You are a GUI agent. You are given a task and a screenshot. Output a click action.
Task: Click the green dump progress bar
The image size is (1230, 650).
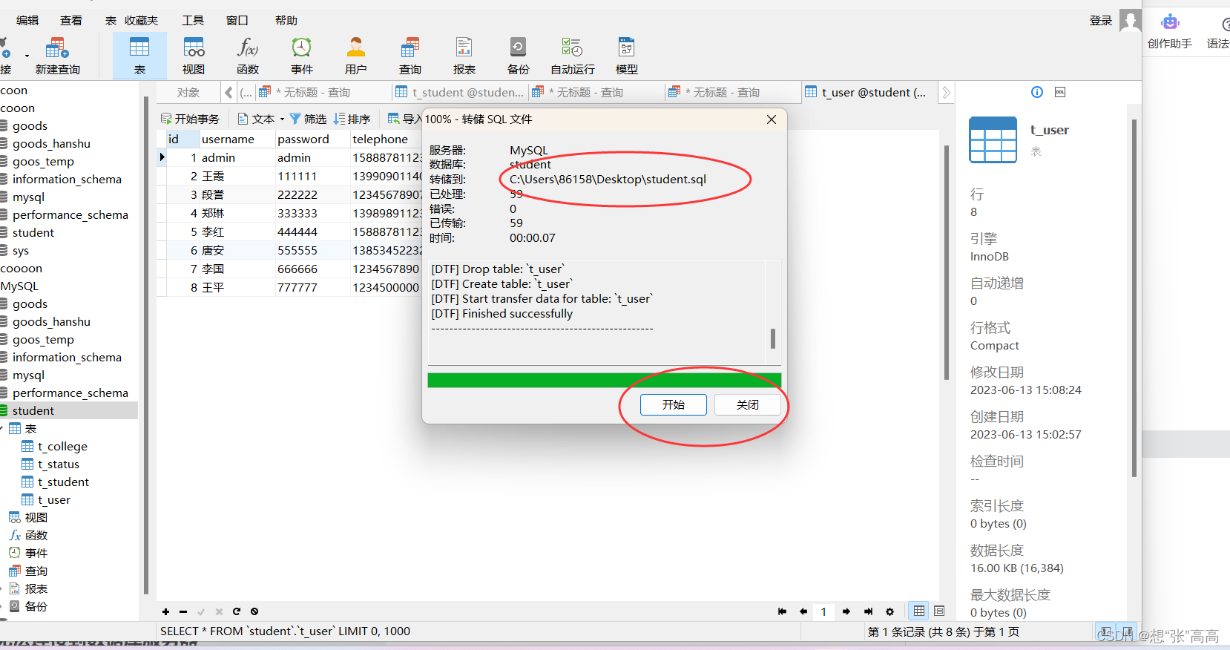(x=604, y=380)
